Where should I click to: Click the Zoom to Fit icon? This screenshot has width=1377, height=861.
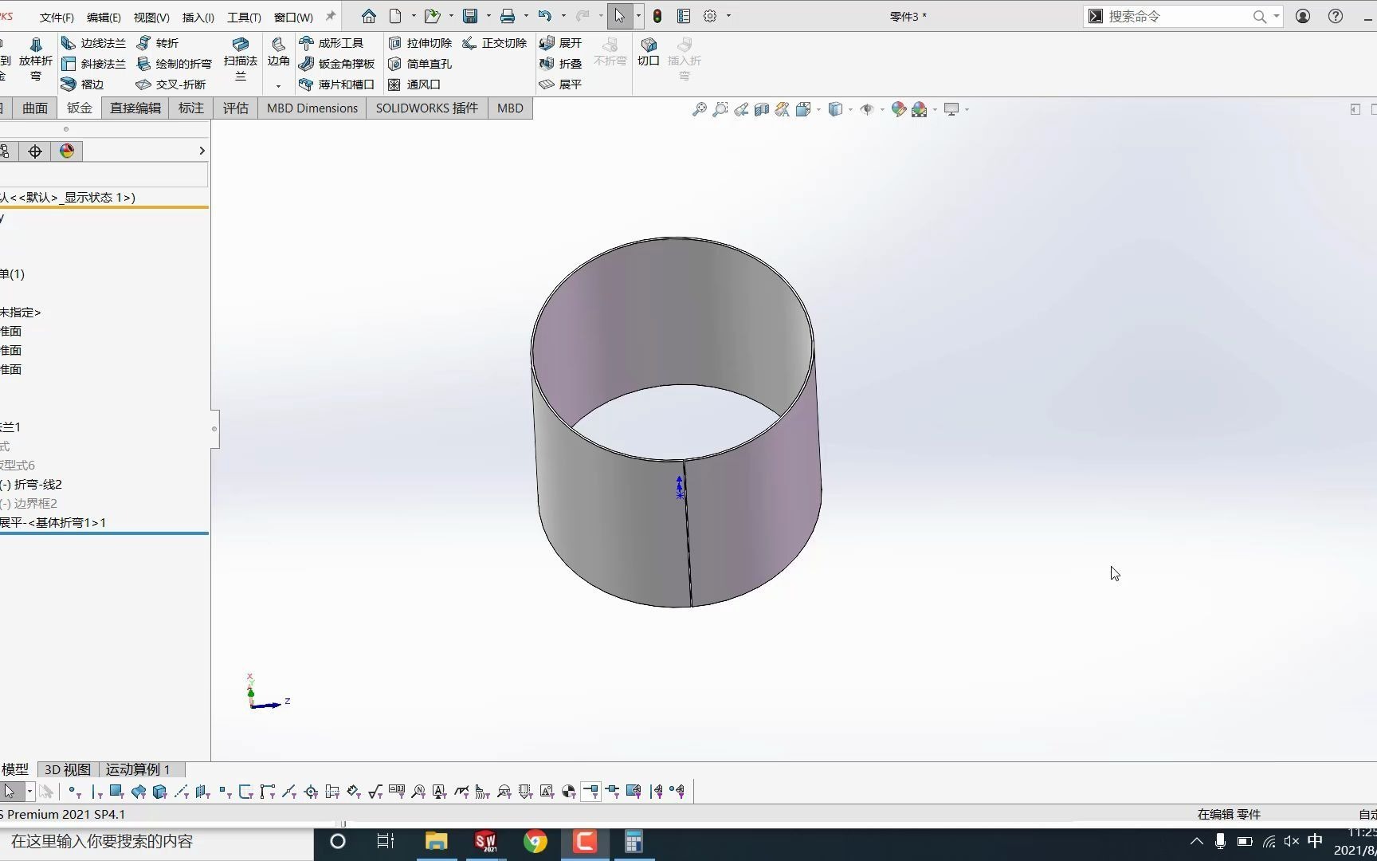pyautogui.click(x=699, y=109)
